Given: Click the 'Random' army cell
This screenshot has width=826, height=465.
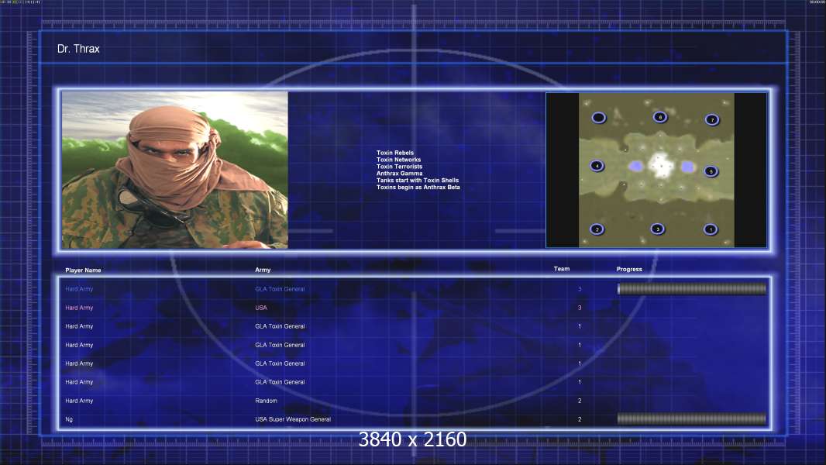Looking at the screenshot, I should click(x=266, y=401).
